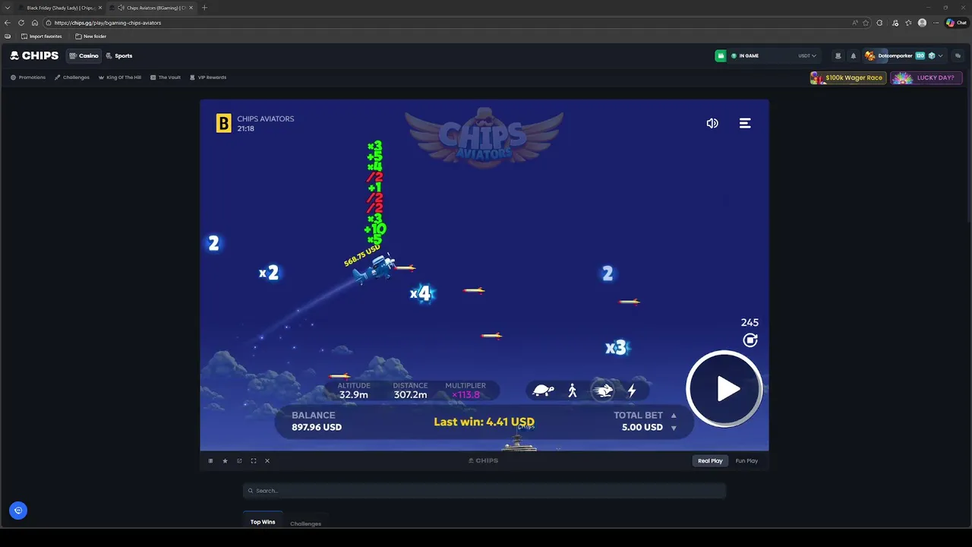Open the favorites list icon
Viewport: 972px width, 547px height.
tap(908, 23)
